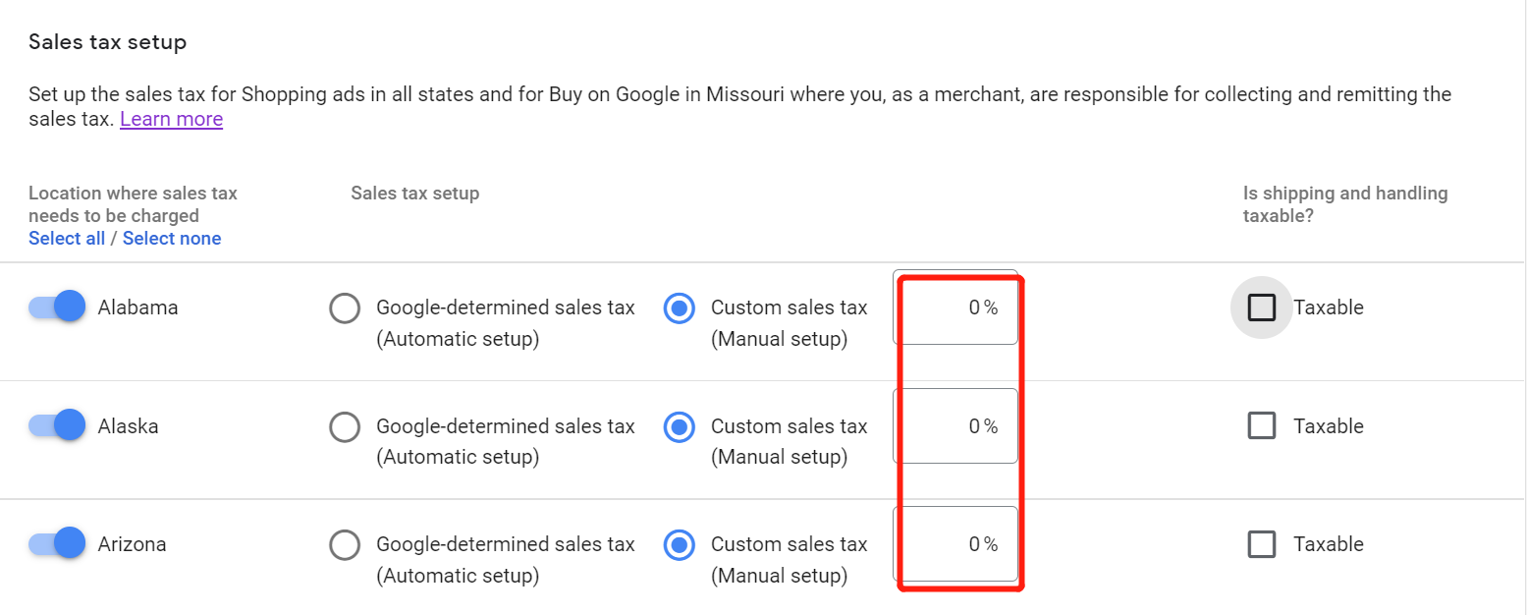Viewport: 1527px width, 615px height.
Task: Choose Google-determined sales tax for Alaska
Action: click(345, 426)
